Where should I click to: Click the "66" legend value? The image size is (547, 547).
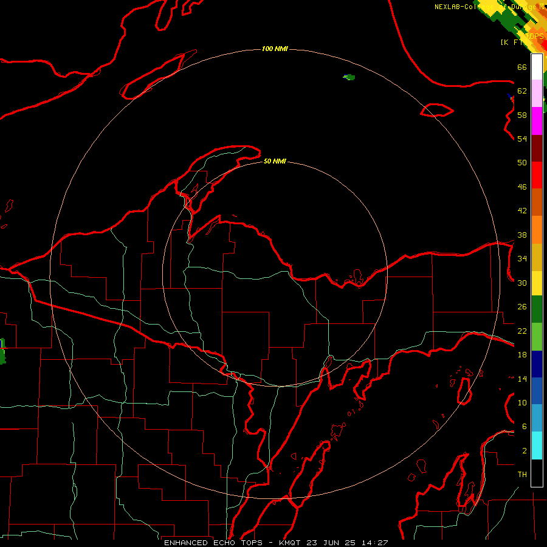522,67
